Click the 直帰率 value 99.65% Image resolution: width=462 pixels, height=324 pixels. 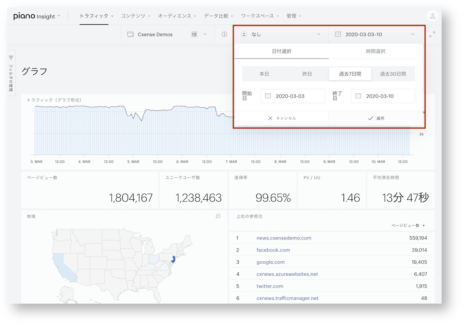[x=273, y=198]
